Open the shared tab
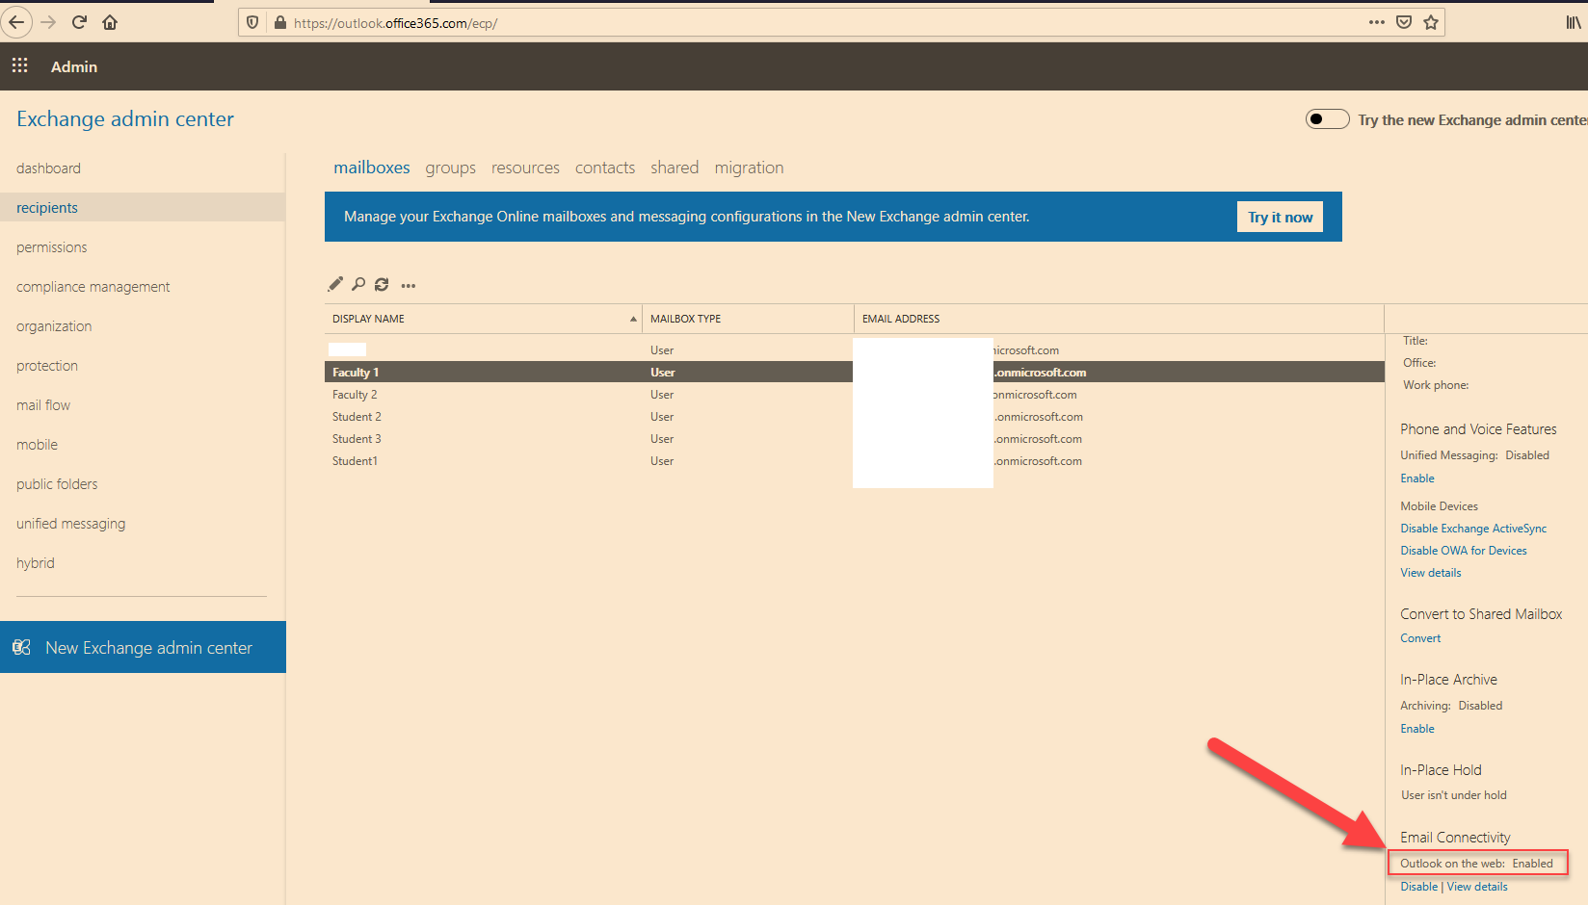Viewport: 1588px width, 905px height. [675, 168]
